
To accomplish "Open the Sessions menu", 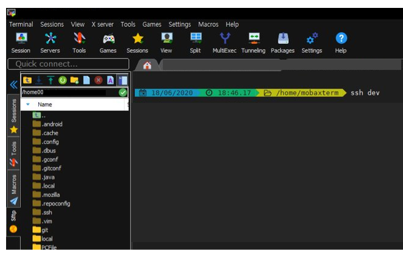I will click(x=52, y=24).
